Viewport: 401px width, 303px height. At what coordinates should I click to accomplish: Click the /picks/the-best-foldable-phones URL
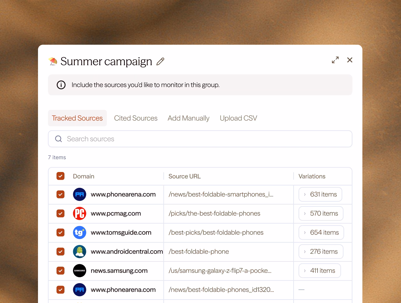215,214
